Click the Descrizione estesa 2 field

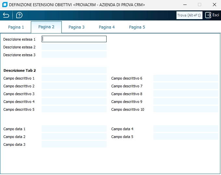74,47
